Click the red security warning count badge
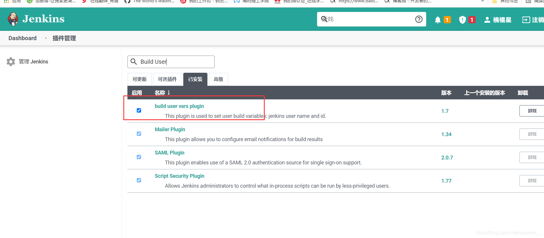Image resolution: width=544 pixels, height=238 pixels. 472,20
